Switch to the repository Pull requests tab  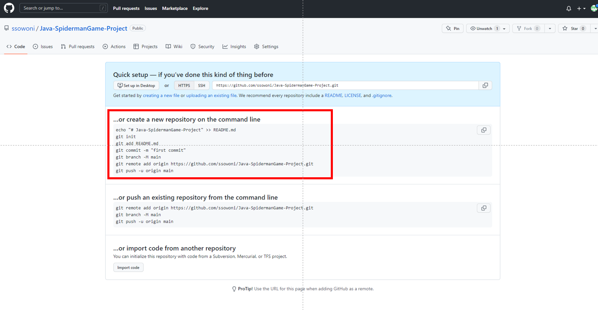(78, 47)
